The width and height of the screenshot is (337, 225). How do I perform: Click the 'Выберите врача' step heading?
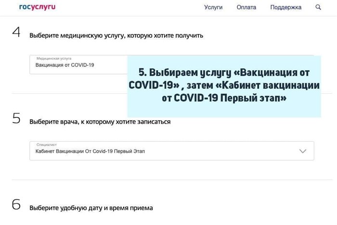tap(100, 122)
